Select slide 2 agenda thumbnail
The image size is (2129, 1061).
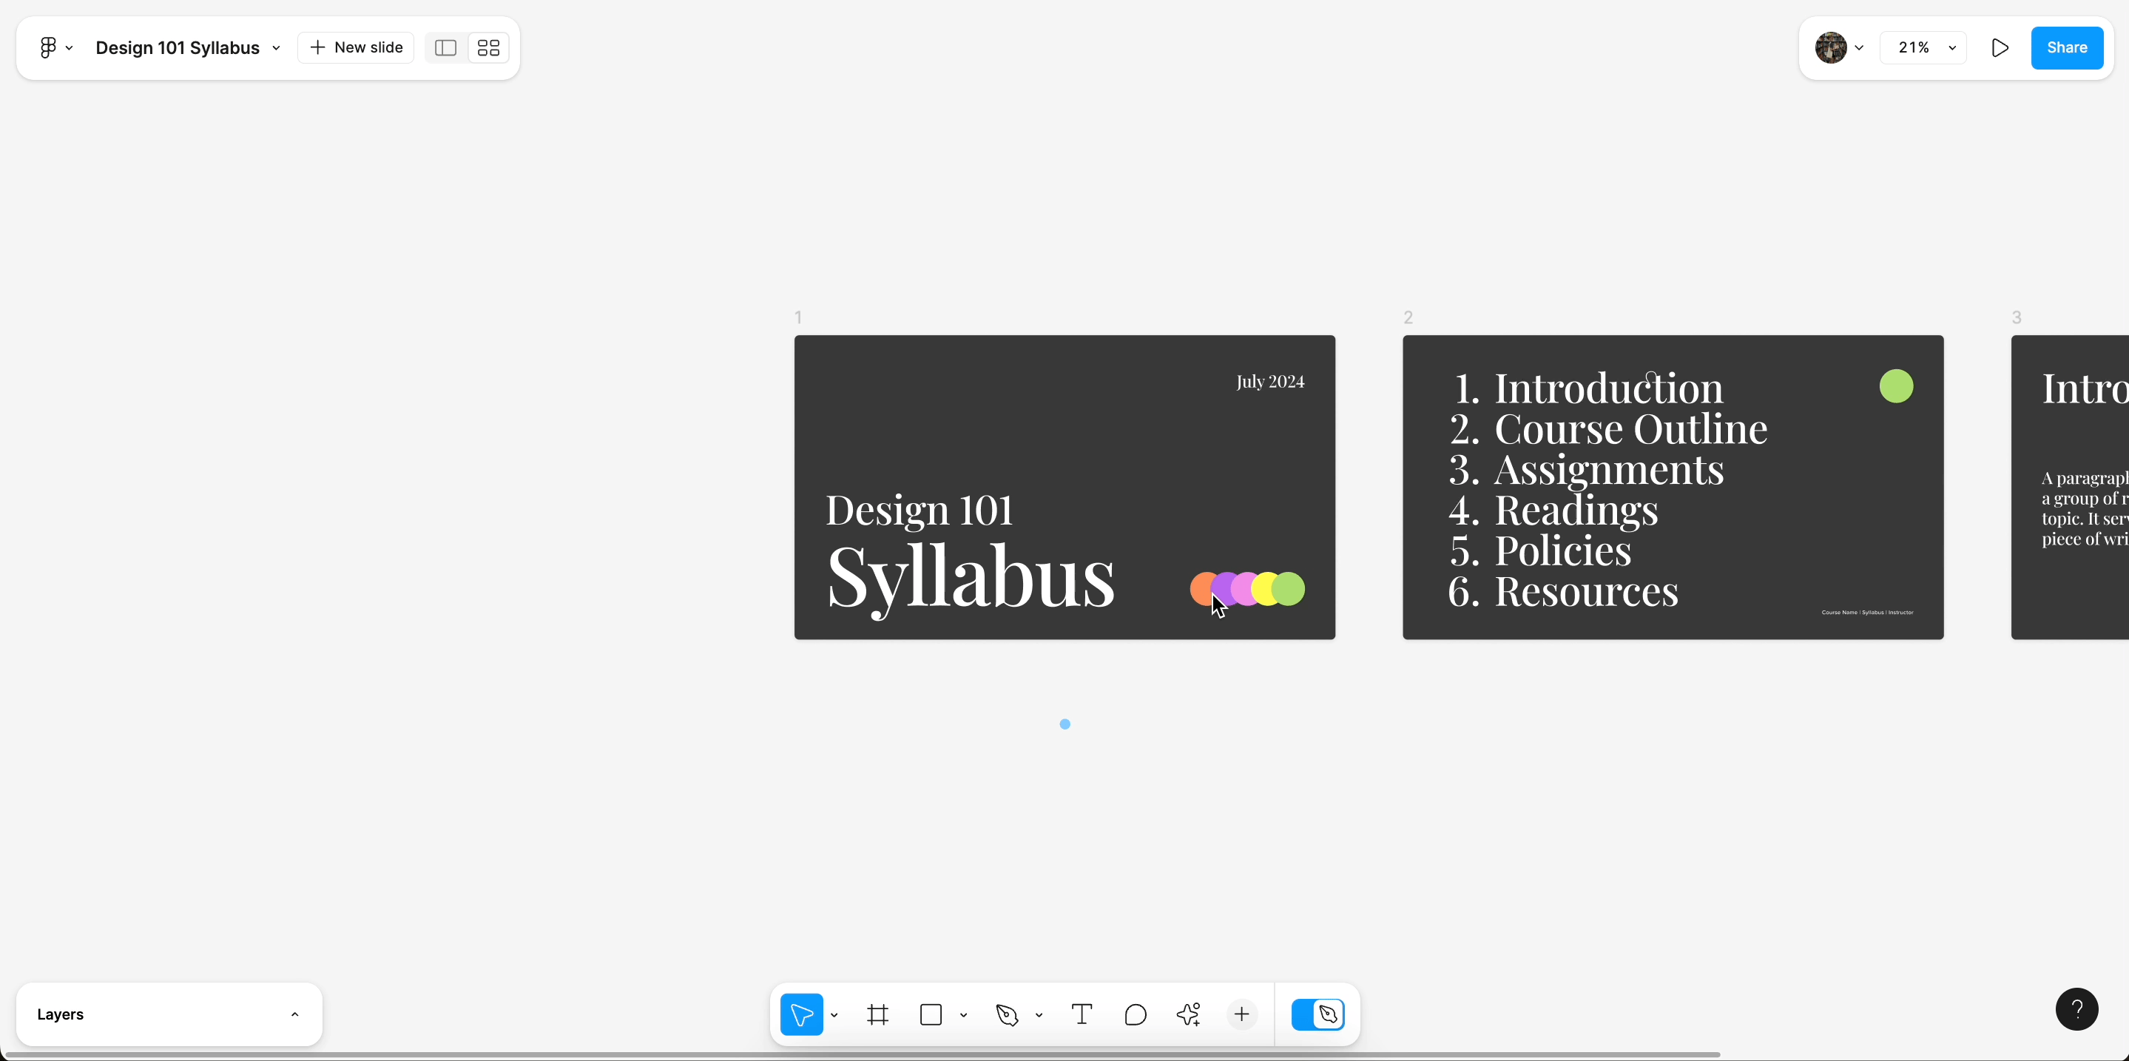[x=1673, y=487]
